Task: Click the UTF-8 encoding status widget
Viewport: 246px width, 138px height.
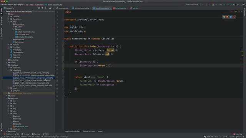Action: pos(225,137)
